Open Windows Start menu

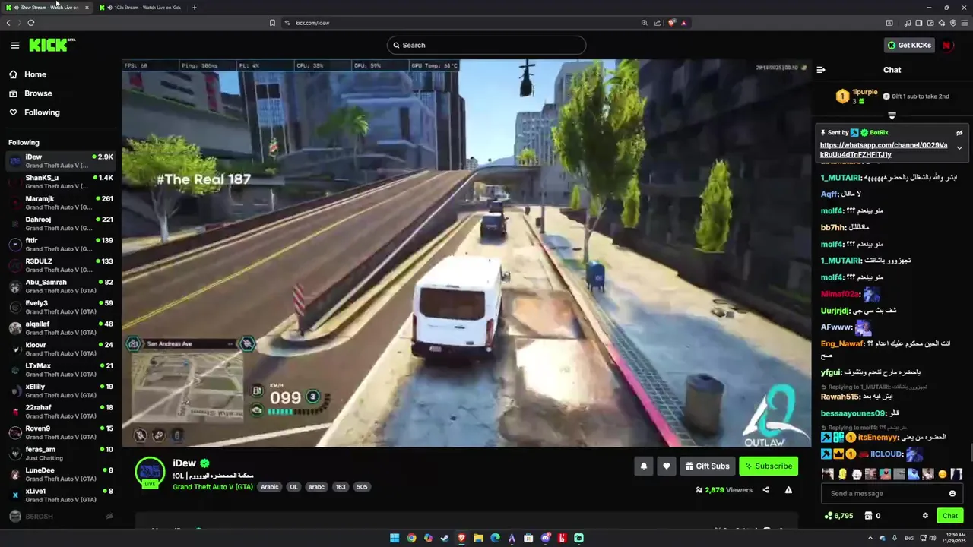pos(395,538)
